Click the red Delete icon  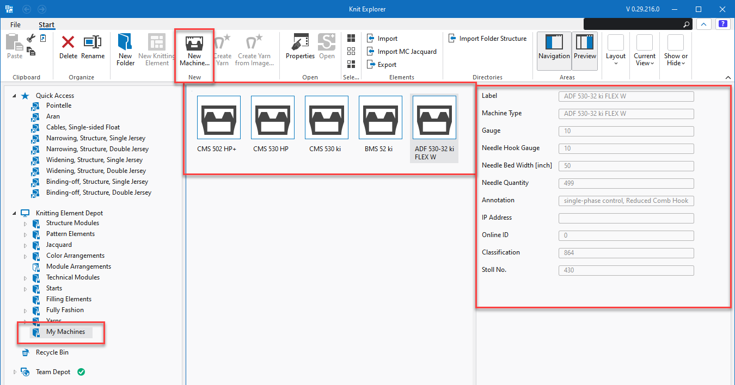[x=68, y=42]
